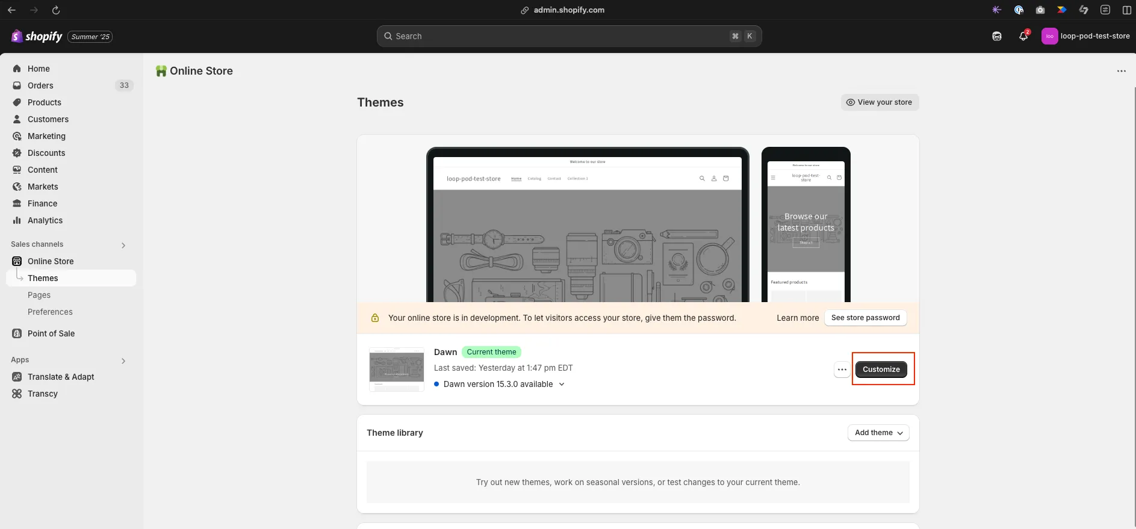Click the Dawn theme thumbnail
Viewport: 1136px width, 529px height.
[397, 369]
